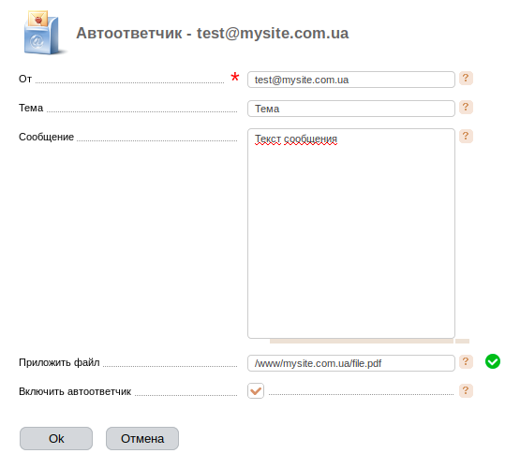Disable the Включить автоответчик checkbox

click(x=256, y=391)
